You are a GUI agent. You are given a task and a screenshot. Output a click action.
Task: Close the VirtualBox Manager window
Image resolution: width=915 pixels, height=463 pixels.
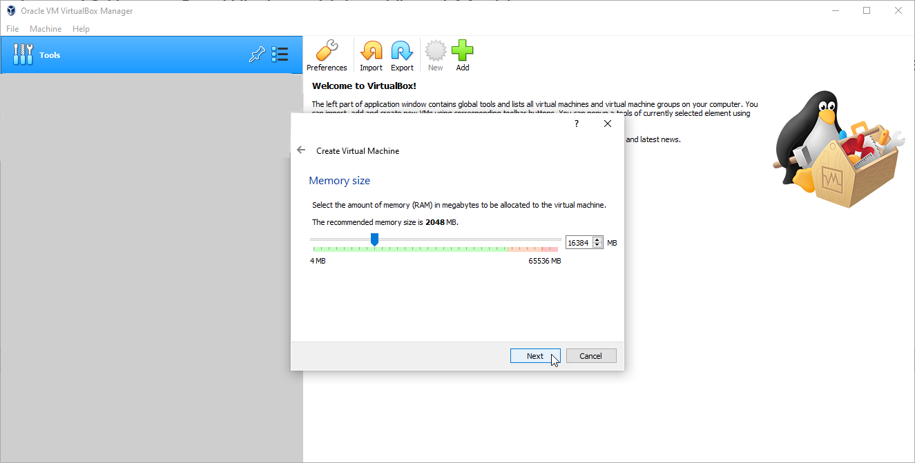[x=898, y=10]
